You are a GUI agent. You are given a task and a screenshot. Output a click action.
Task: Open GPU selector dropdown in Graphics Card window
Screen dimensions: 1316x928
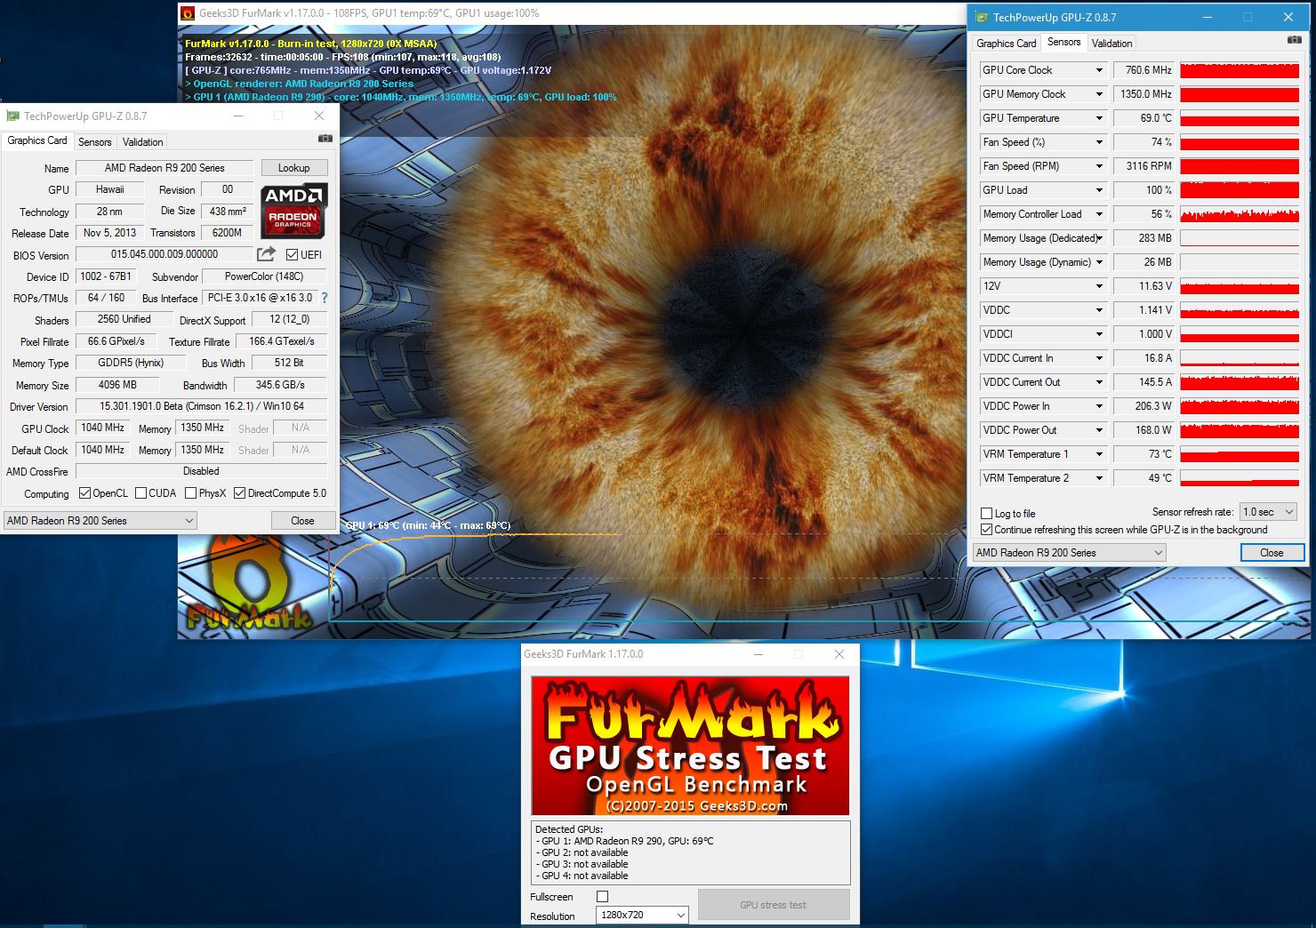tap(100, 521)
